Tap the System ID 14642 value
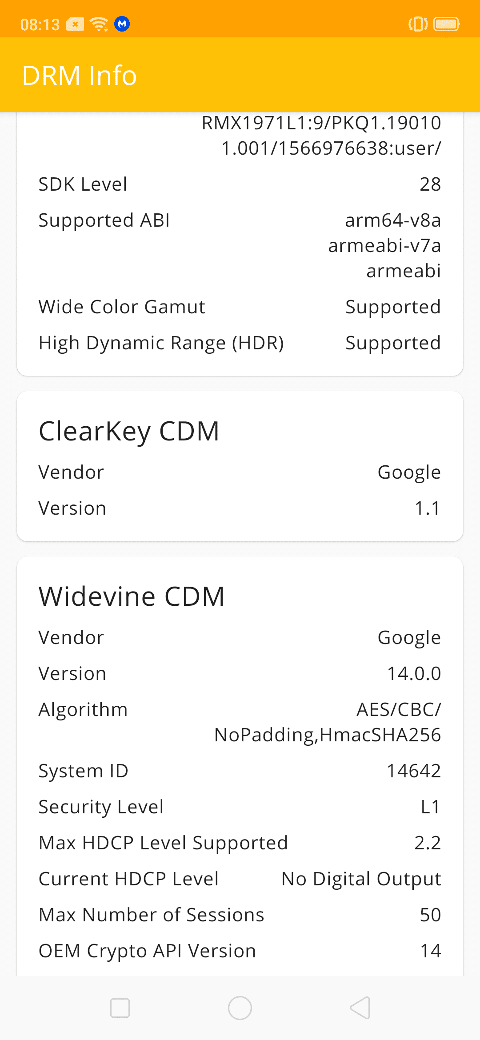Viewport: 480px width, 1040px height. pos(414,771)
